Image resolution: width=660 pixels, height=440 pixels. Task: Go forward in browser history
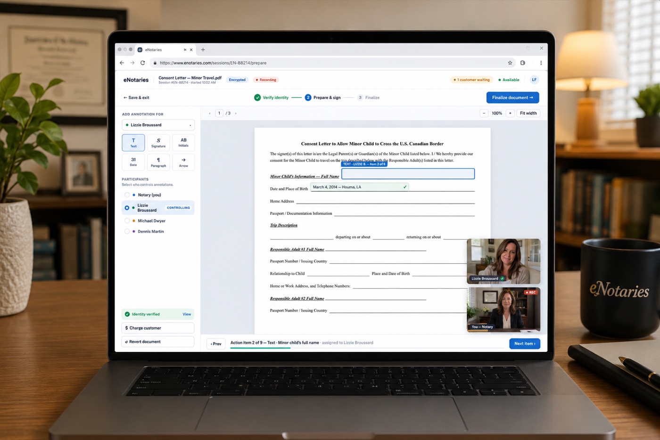132,63
